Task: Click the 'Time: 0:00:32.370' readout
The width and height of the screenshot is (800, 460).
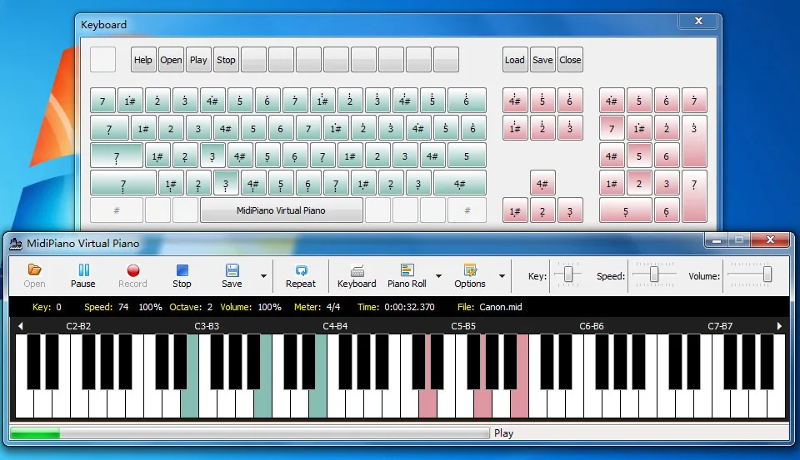Action: click(396, 307)
